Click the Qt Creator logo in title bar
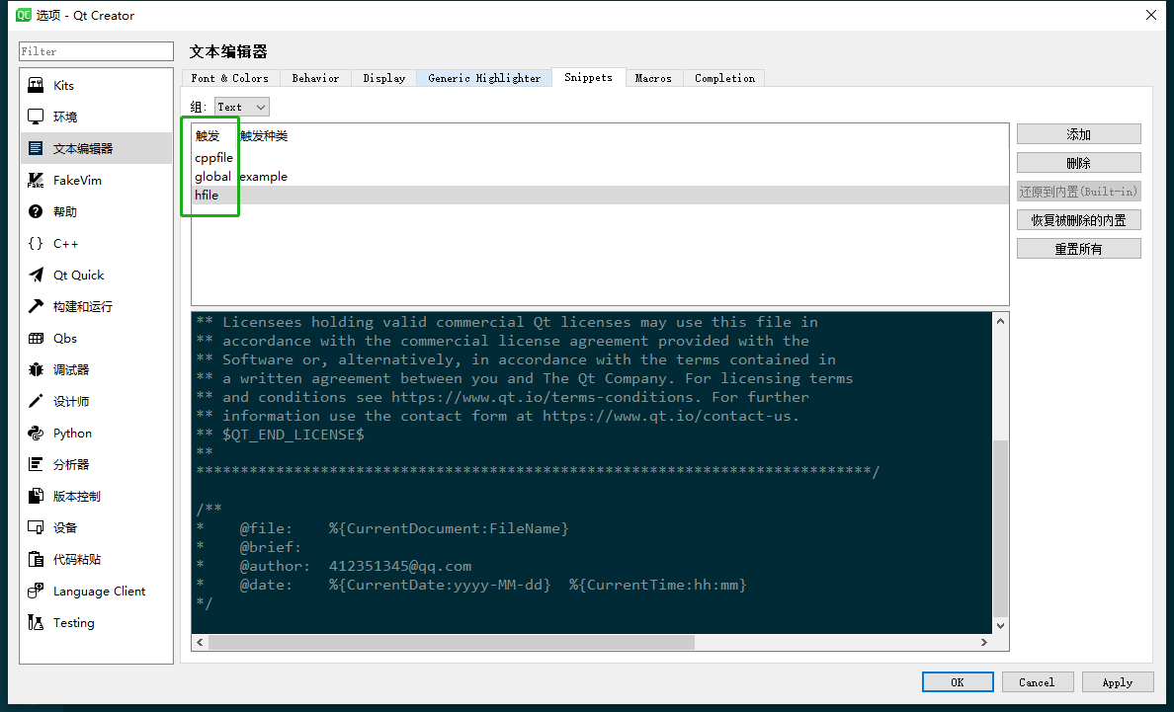 coord(23,15)
